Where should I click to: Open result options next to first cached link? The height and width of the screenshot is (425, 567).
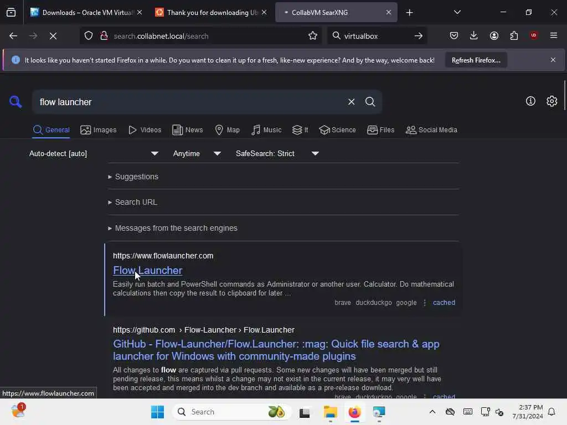(425, 303)
